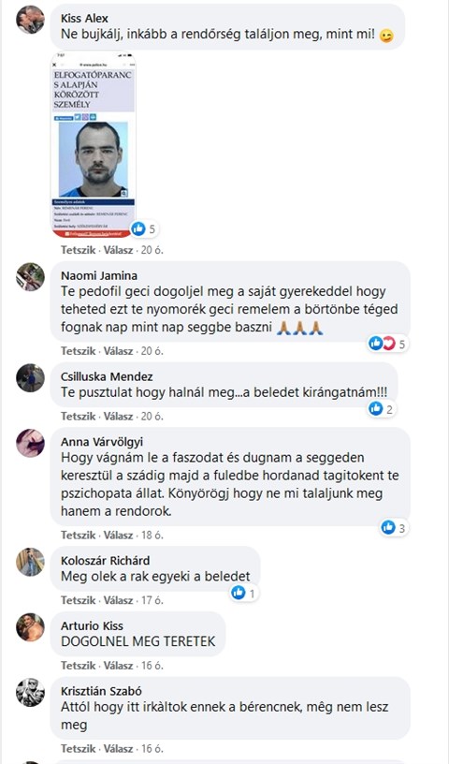Click Csilluska Mendez's profile avatar
Viewport: 449px width, 764px height.
pyautogui.click(x=30, y=377)
